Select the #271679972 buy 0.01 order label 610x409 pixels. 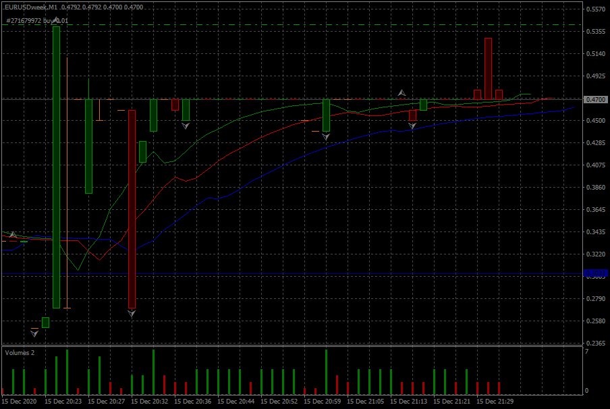pos(36,21)
